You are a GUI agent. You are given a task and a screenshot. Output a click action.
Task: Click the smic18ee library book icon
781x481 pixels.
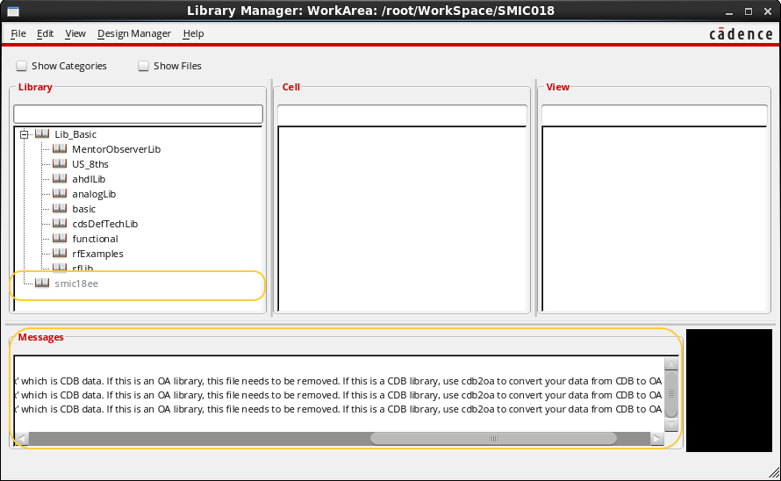[42, 284]
